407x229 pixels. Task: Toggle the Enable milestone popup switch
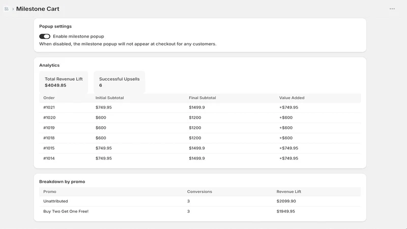click(45, 36)
